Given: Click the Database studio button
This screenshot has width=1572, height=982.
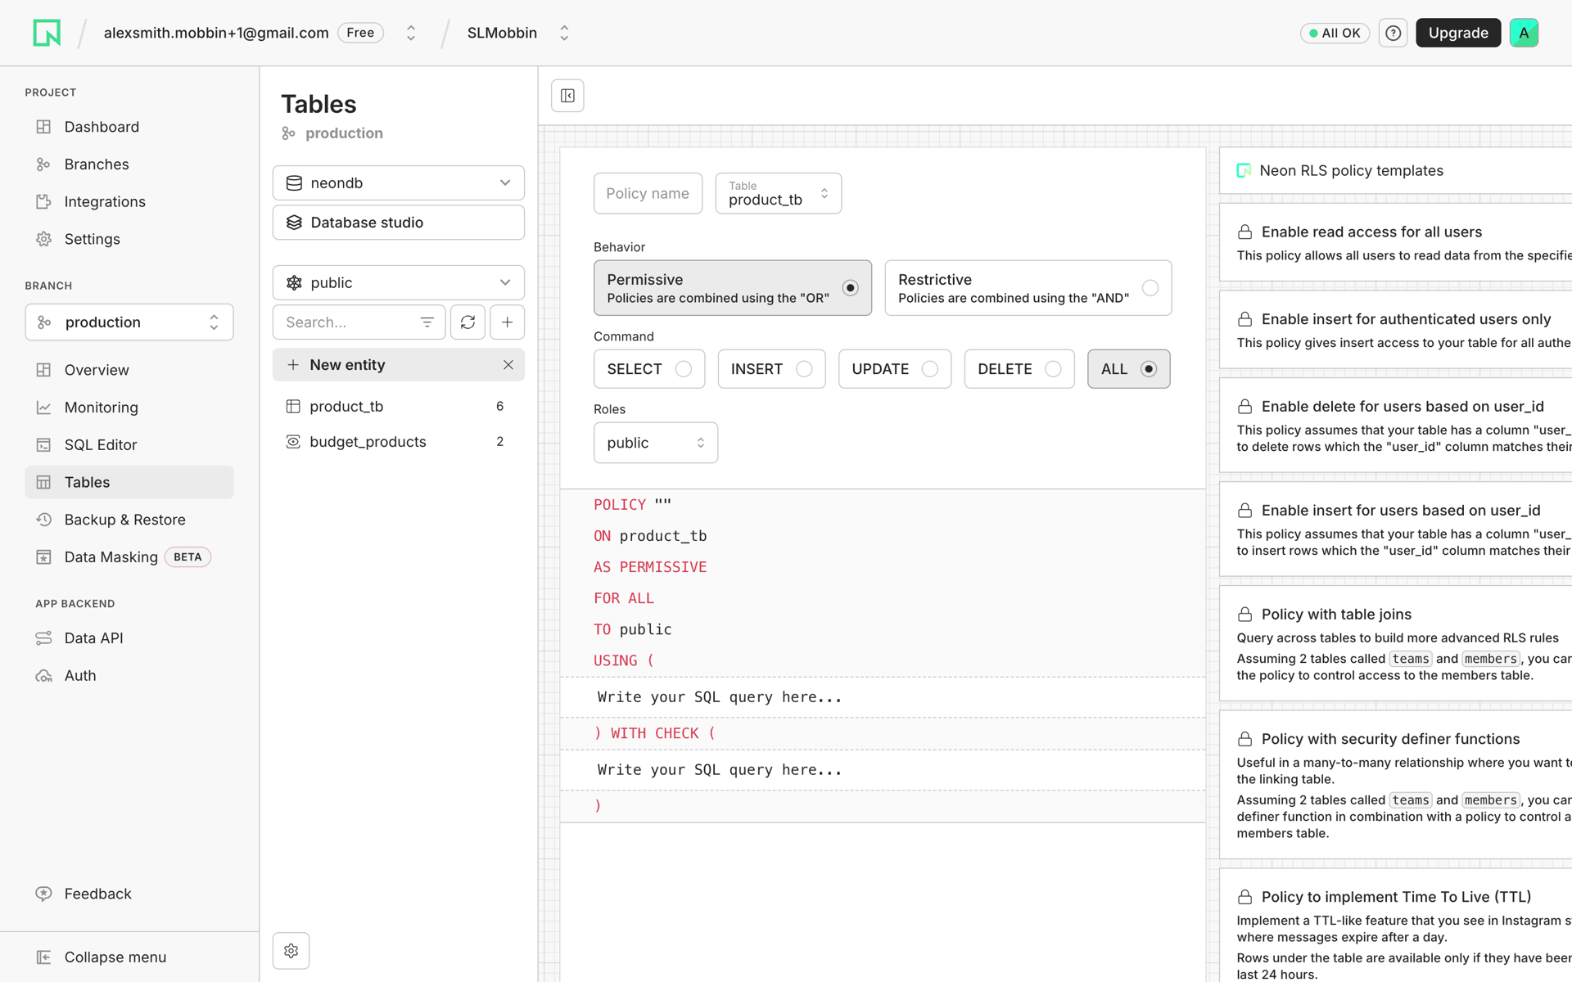Looking at the screenshot, I should (399, 223).
